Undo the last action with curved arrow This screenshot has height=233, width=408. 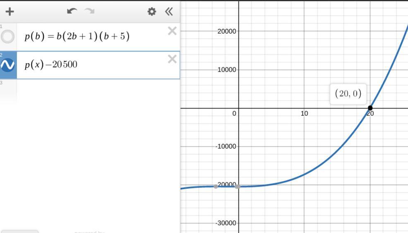tap(72, 11)
